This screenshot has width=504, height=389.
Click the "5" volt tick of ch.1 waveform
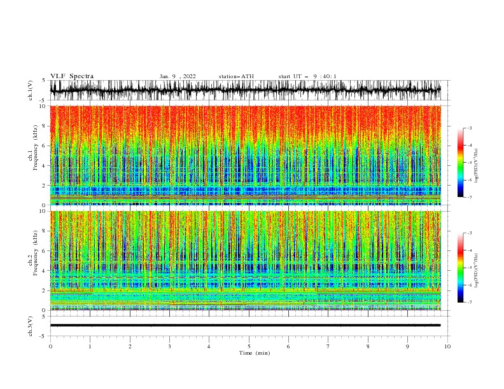[x=44, y=80]
